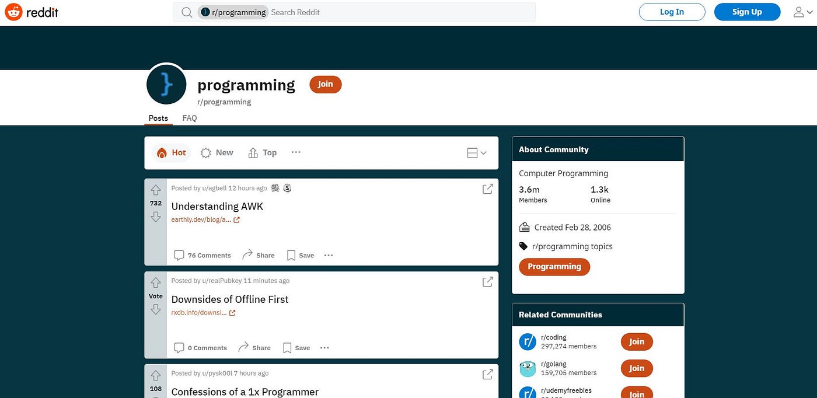Click the Programming topic tag button
The image size is (817, 398).
554,267
